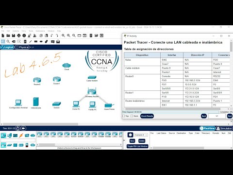Image resolution: width=233 pixels, height=175 pixels.
Task: Open the Tools menu
Action: pos(31,31)
